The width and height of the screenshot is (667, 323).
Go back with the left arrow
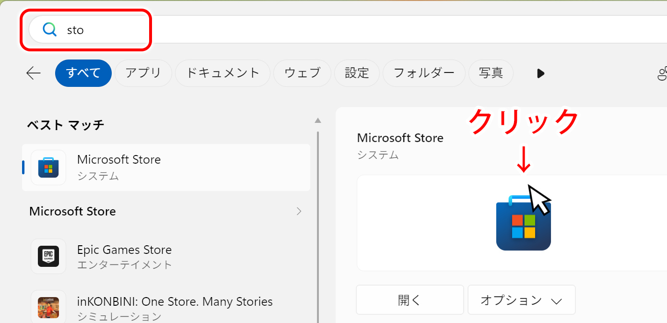(x=34, y=73)
